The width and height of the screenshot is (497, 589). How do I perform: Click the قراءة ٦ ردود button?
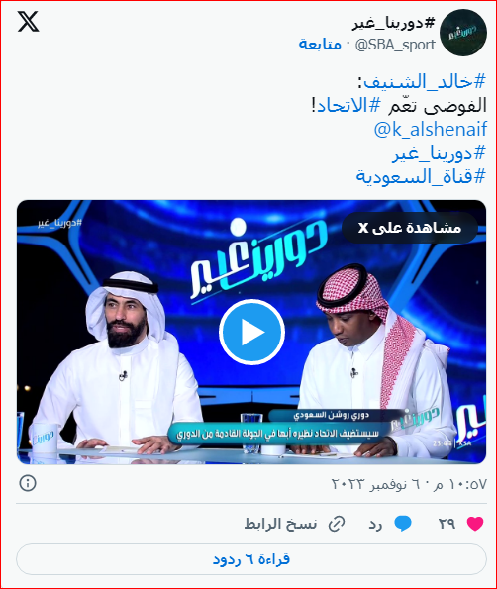click(251, 559)
